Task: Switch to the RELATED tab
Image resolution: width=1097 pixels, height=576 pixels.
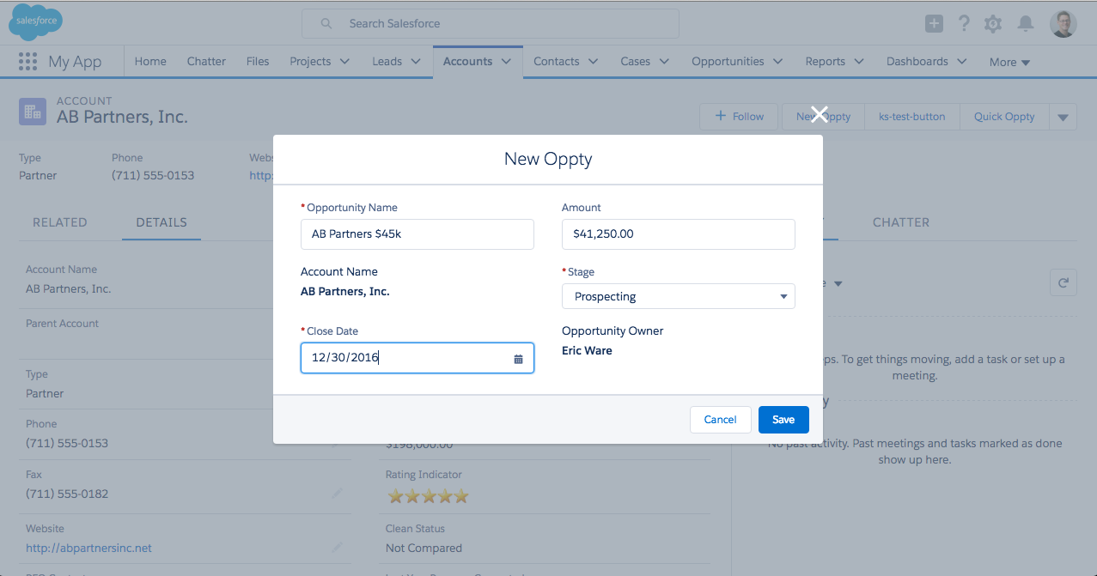Action: pyautogui.click(x=60, y=222)
